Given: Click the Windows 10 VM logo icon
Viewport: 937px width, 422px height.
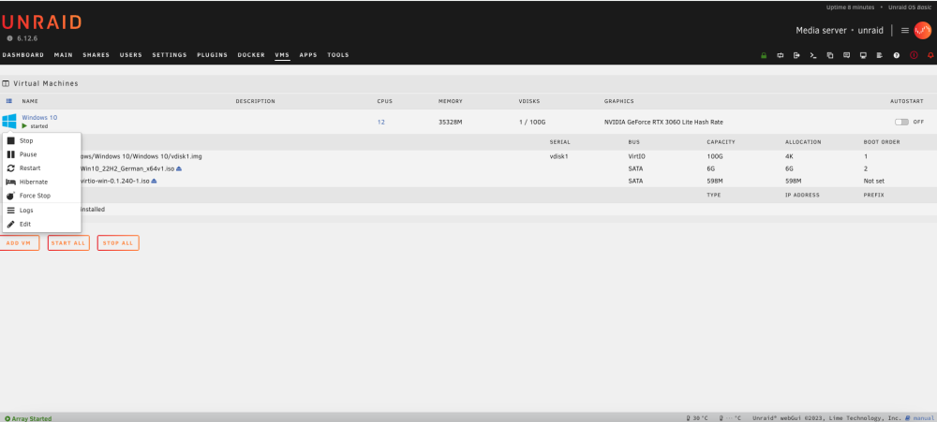Looking at the screenshot, I should [9, 122].
